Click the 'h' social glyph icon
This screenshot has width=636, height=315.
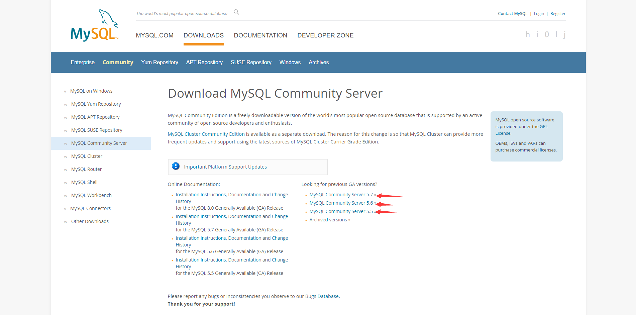[528, 35]
